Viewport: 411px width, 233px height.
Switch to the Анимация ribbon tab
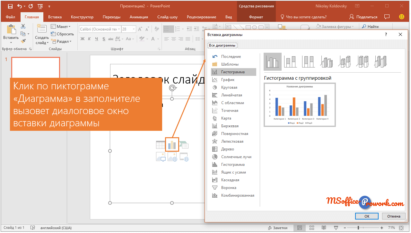[139, 17]
